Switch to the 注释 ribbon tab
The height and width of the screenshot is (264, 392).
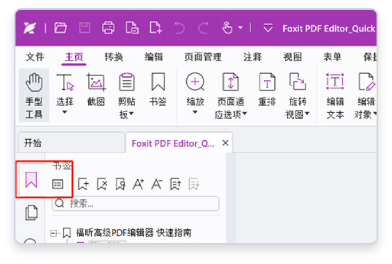pos(253,57)
